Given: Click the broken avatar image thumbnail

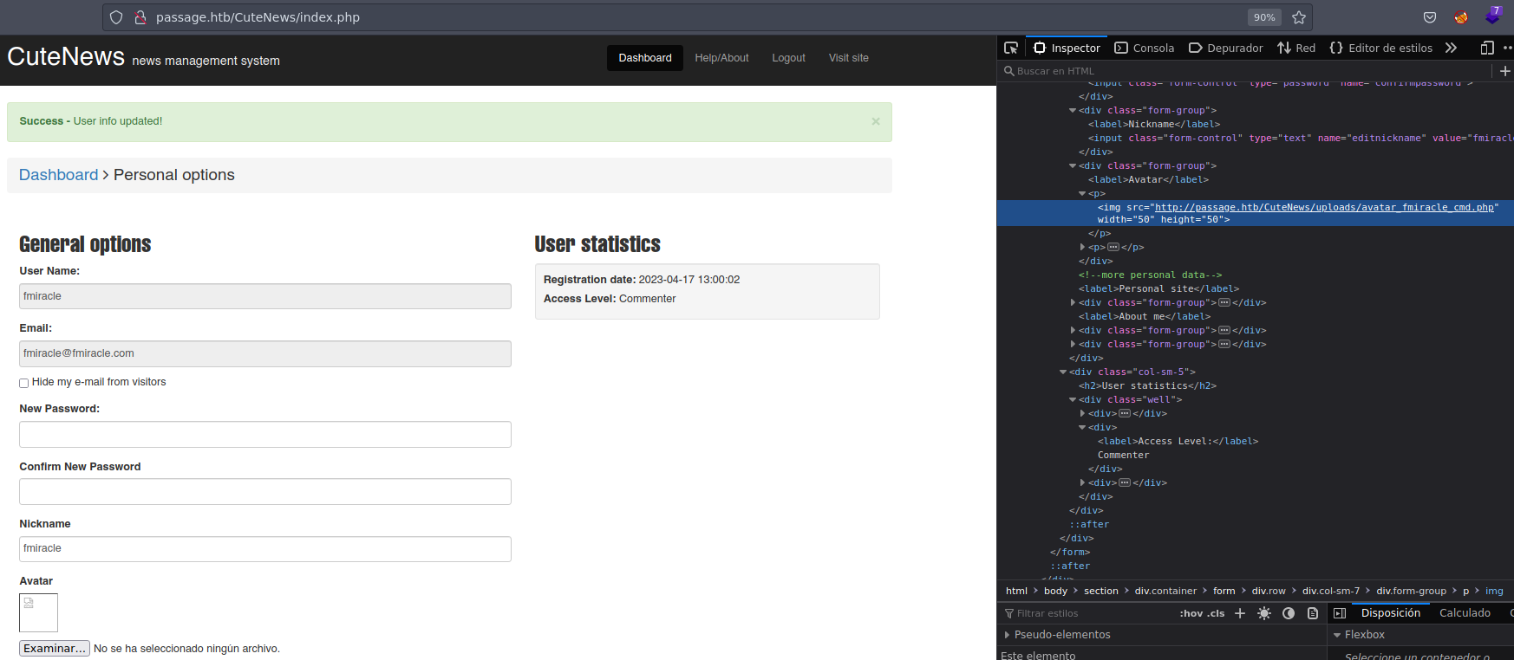Looking at the screenshot, I should click(38, 612).
